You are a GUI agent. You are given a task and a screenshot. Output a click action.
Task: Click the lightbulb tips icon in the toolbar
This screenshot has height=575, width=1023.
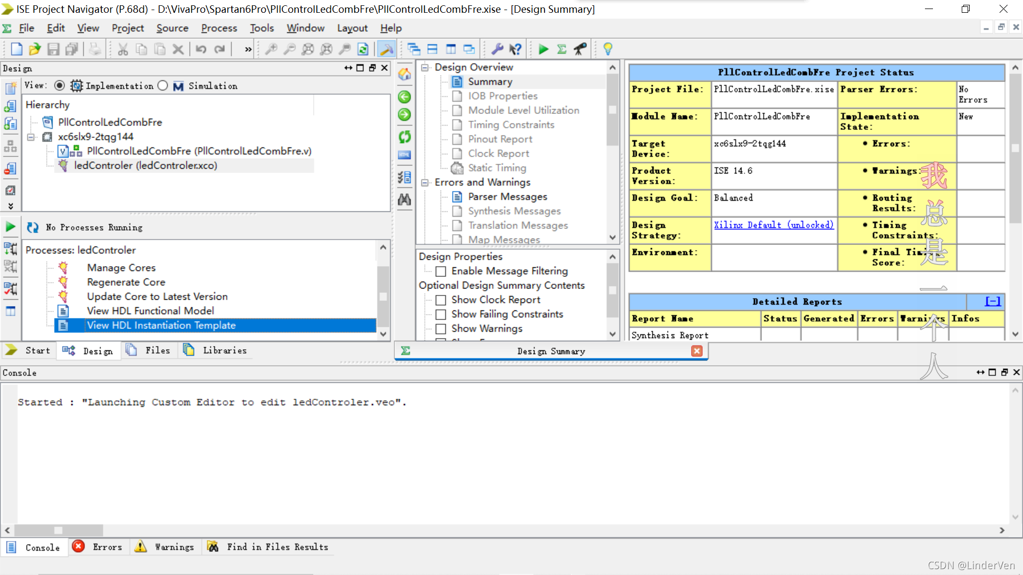coord(607,50)
